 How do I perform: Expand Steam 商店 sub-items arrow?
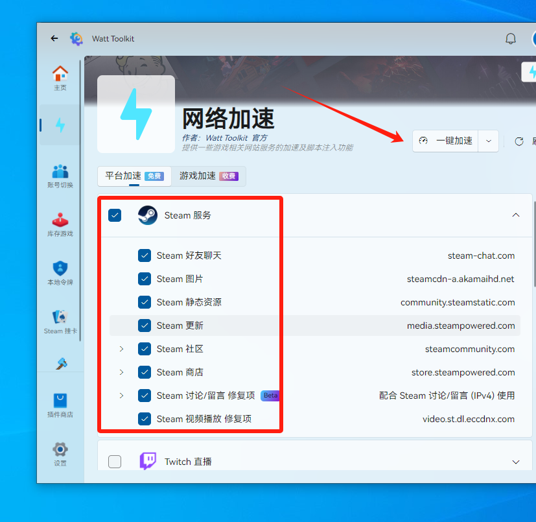[x=121, y=372]
